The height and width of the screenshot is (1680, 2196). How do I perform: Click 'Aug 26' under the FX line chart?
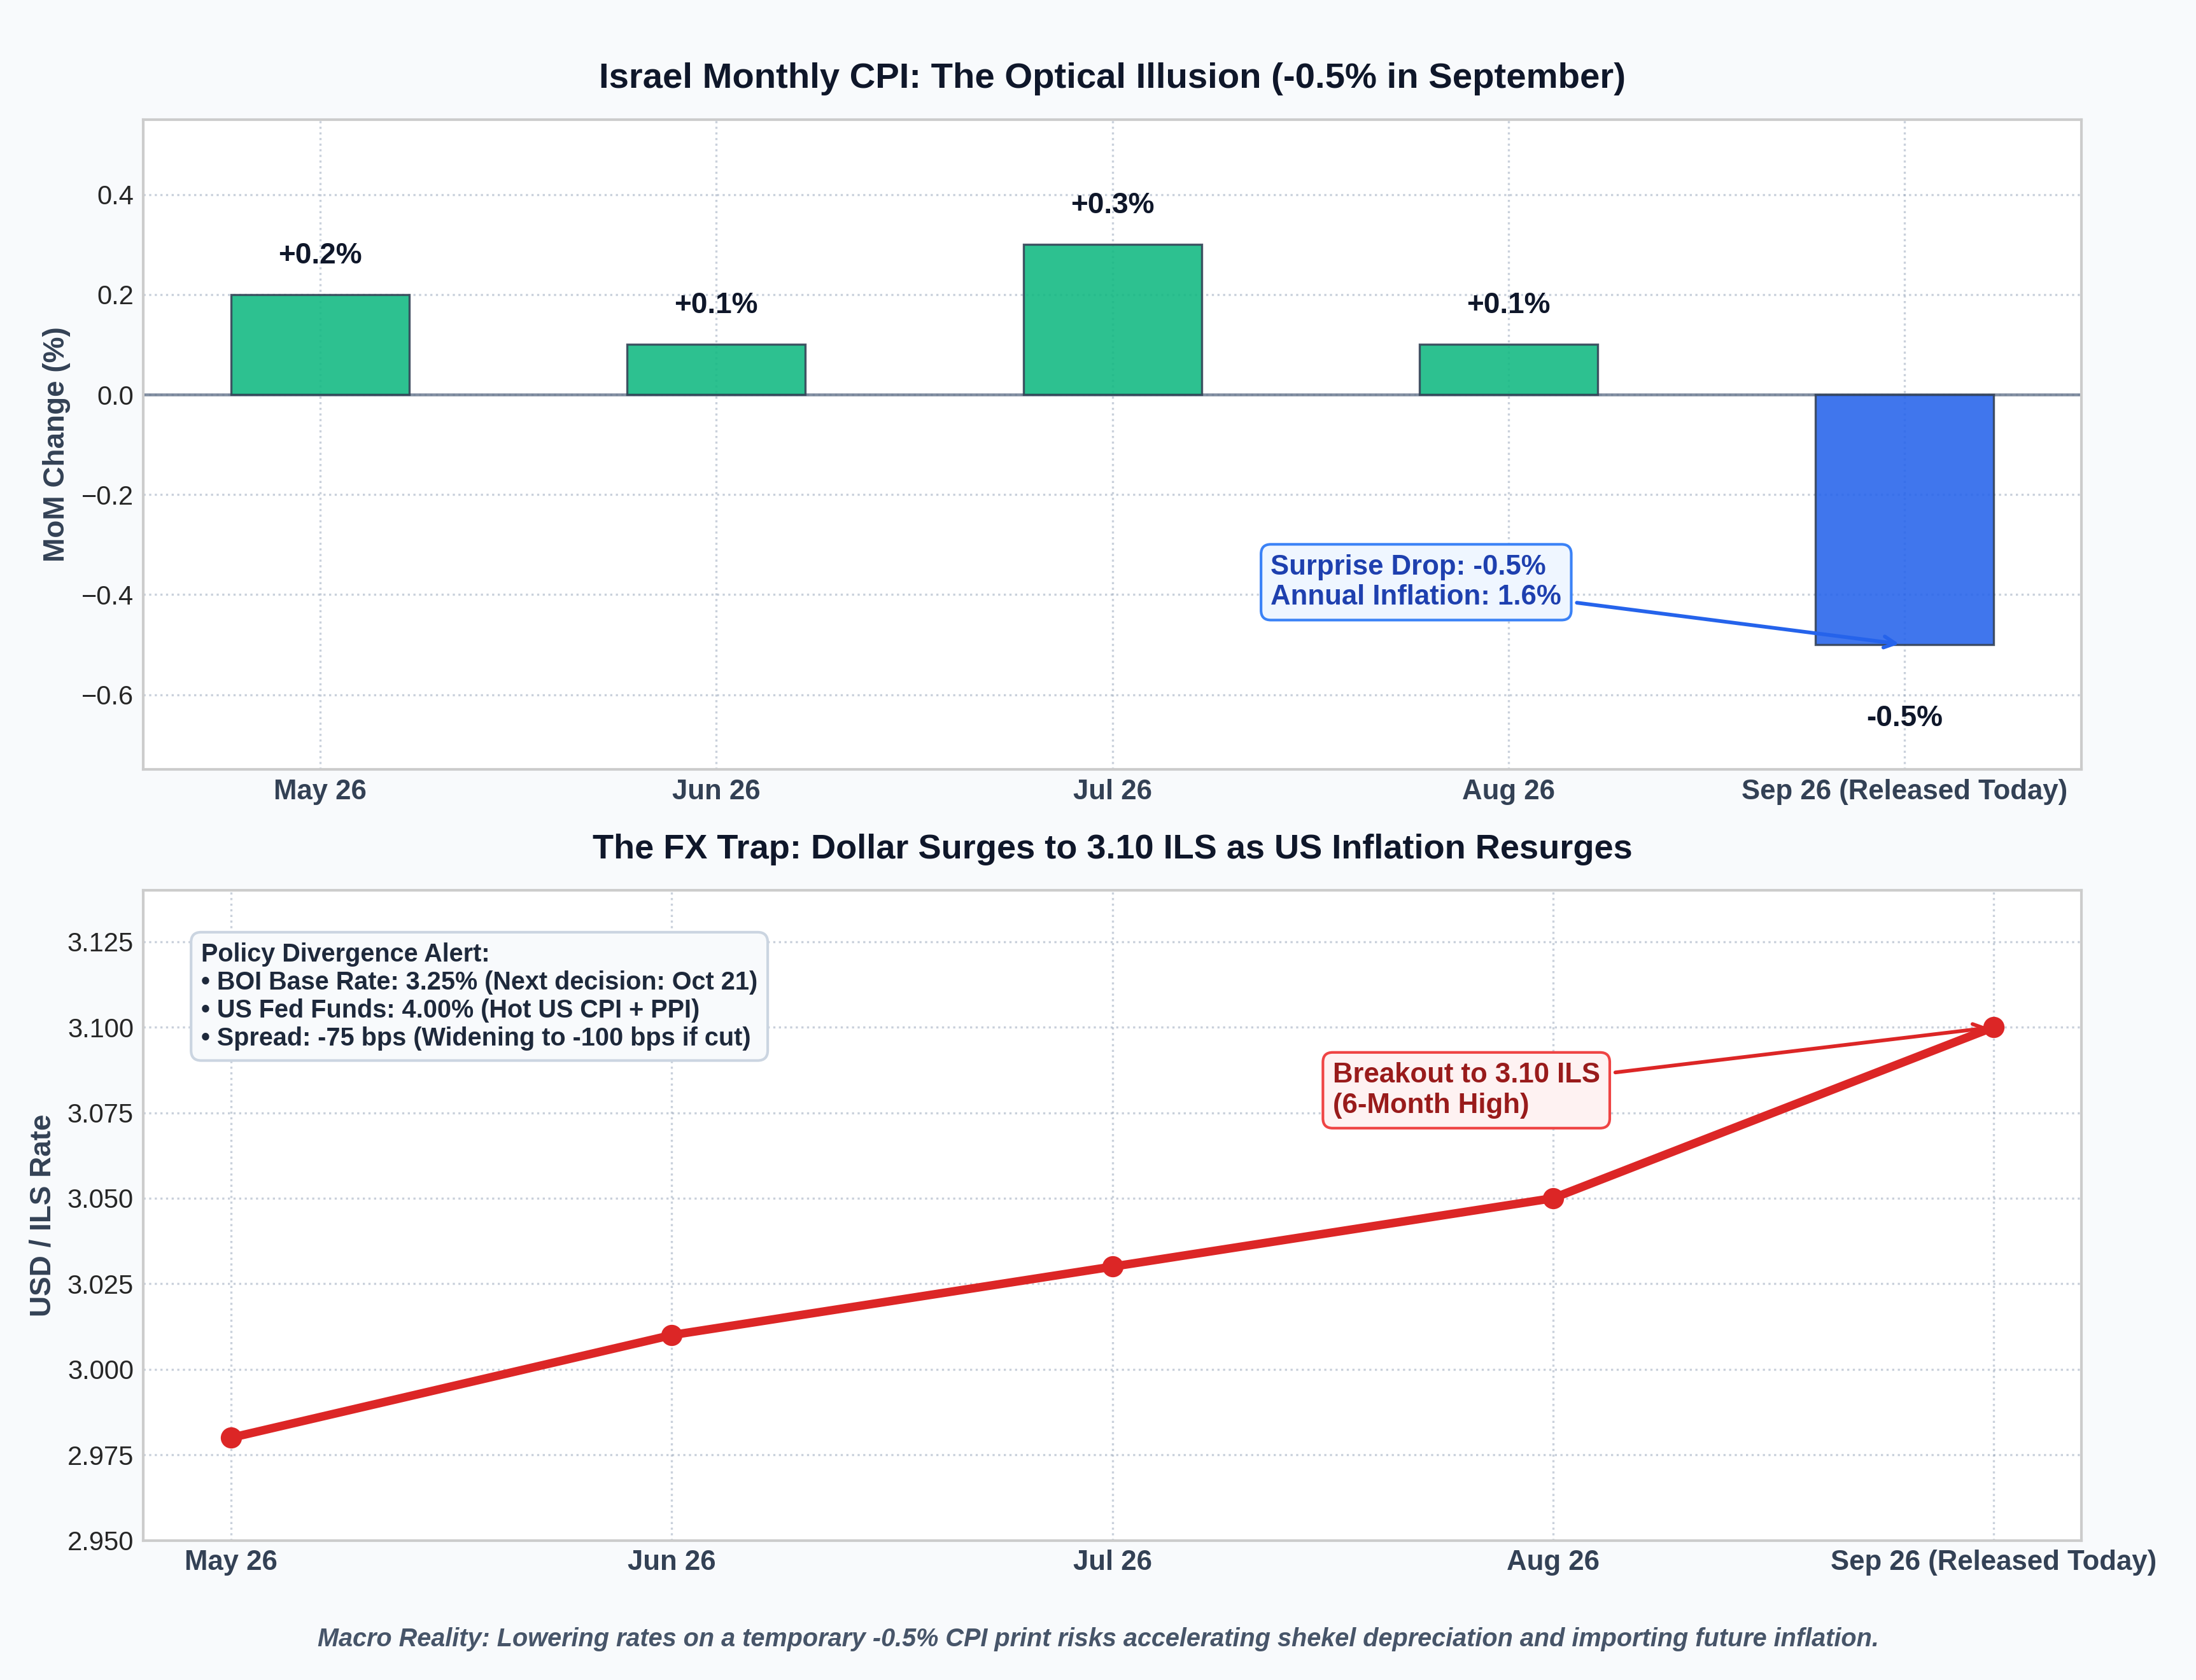tap(1553, 1561)
